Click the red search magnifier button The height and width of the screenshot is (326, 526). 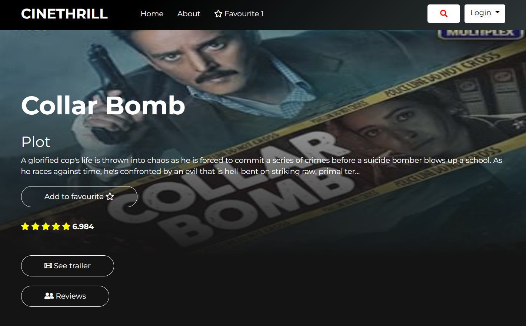click(444, 14)
